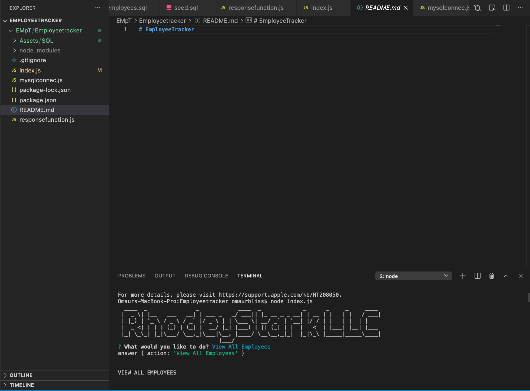Screen dimensions: 530x391
Task: Switch to the seed.sql tab
Action: coord(187,8)
